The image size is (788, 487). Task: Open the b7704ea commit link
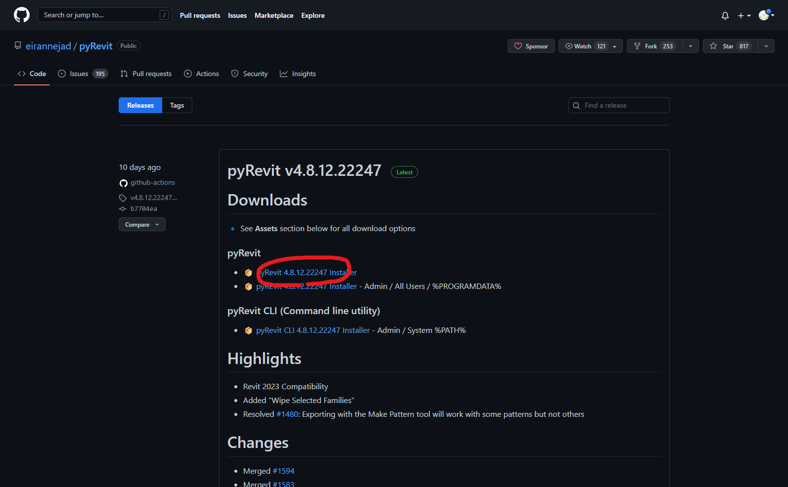(x=144, y=209)
